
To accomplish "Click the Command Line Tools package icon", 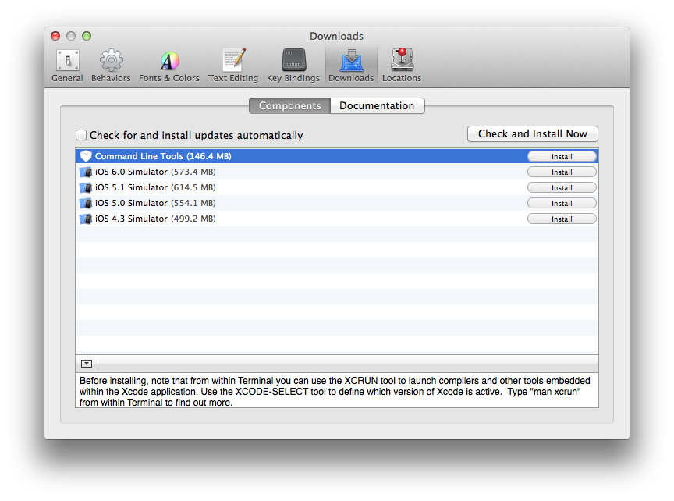I will pos(86,156).
